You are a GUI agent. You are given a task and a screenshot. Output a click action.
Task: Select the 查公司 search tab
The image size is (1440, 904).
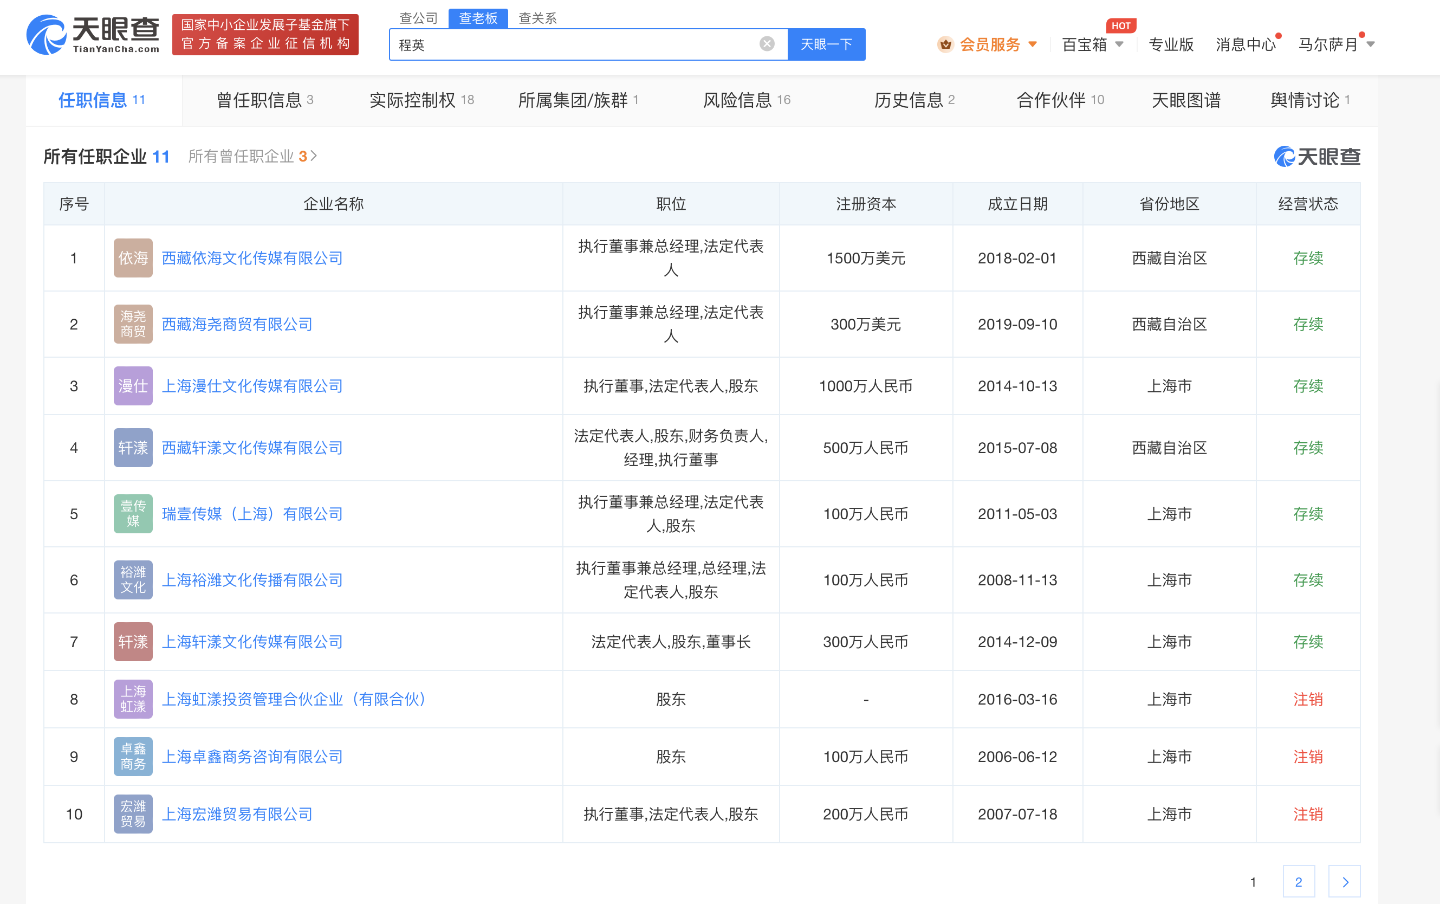tap(418, 18)
